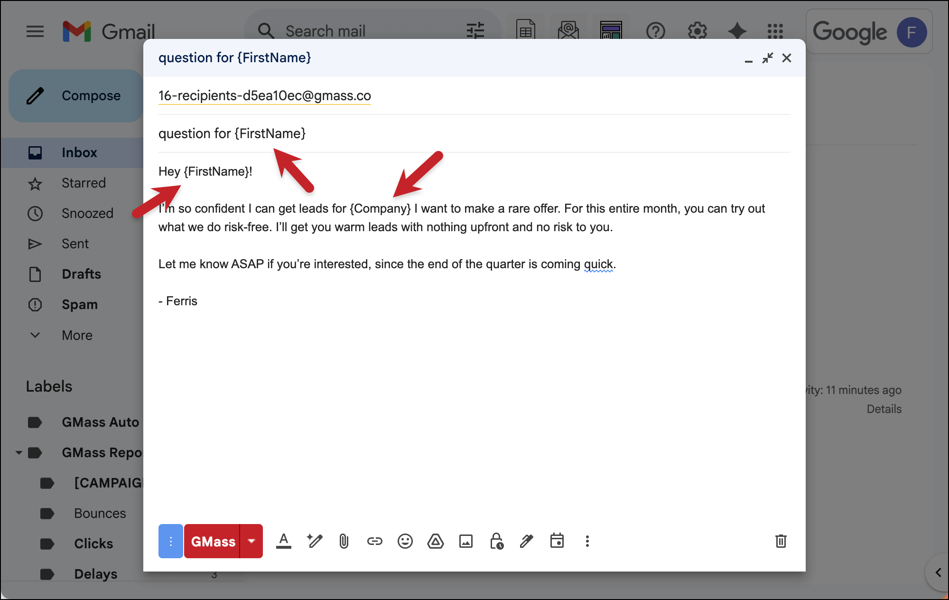Expand the More section in the sidebar
949x600 pixels.
click(35, 335)
